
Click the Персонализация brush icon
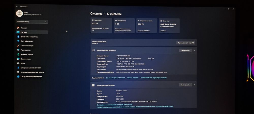coord(18,46)
